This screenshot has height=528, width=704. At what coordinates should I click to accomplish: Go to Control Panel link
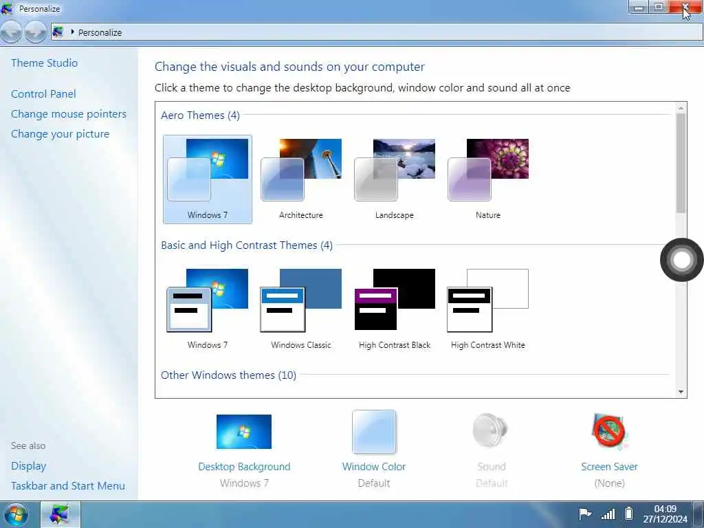tap(43, 93)
